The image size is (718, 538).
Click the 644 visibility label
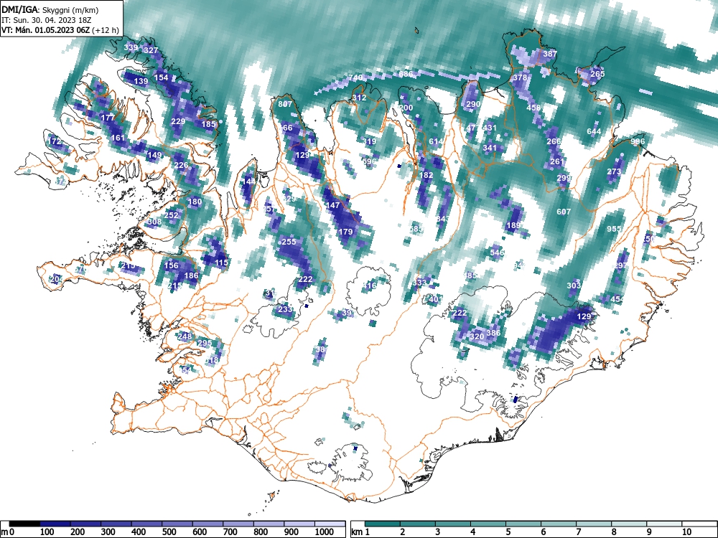pos(594,132)
